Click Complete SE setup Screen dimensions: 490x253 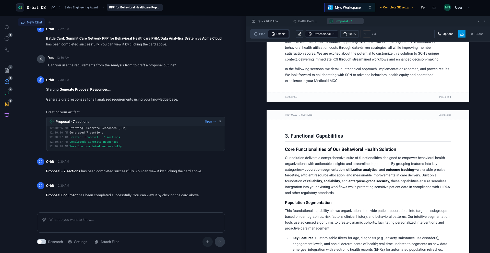tap(396, 7)
